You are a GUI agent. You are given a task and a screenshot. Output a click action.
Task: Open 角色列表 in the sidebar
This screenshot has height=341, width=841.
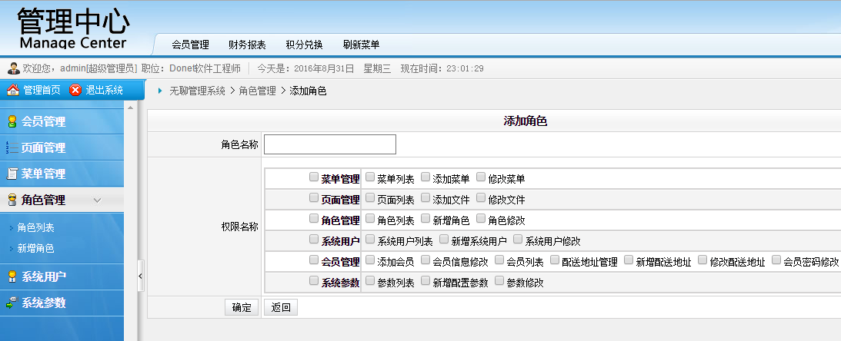(36, 227)
